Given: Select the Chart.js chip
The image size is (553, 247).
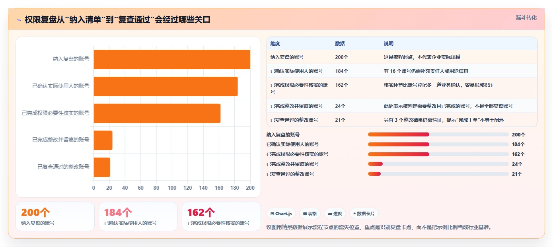Looking at the screenshot, I should click(x=281, y=214).
